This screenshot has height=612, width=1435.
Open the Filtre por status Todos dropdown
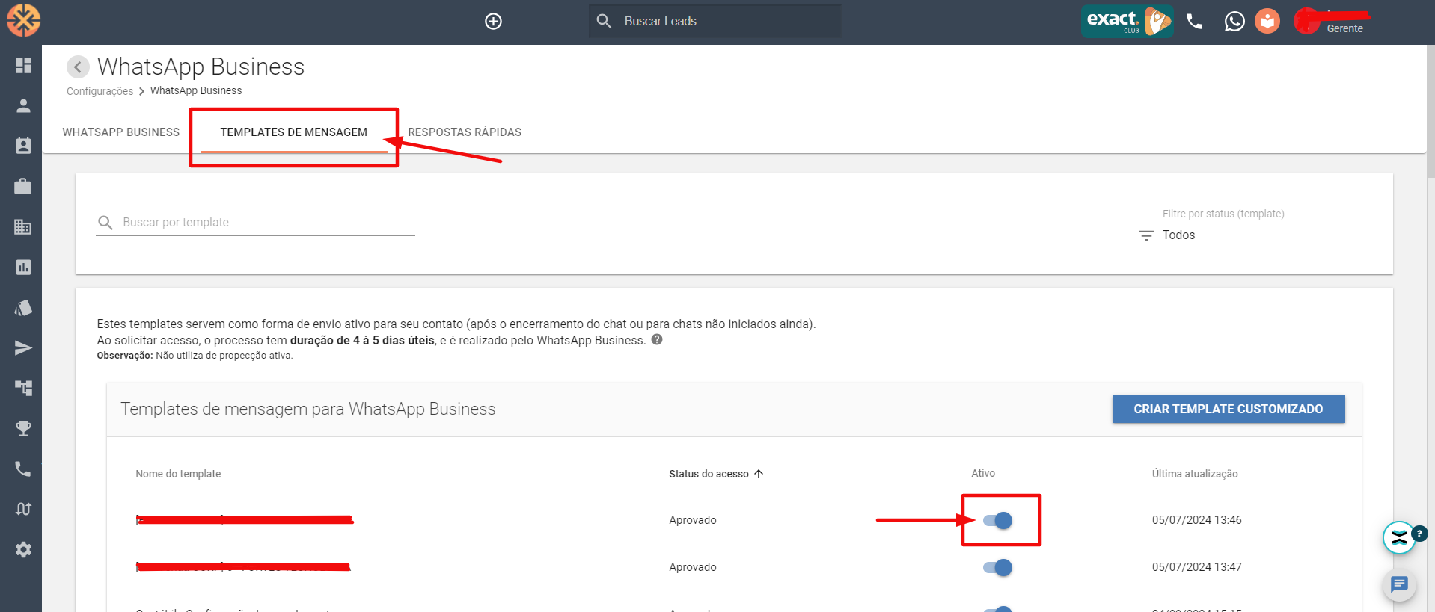[x=1267, y=235]
